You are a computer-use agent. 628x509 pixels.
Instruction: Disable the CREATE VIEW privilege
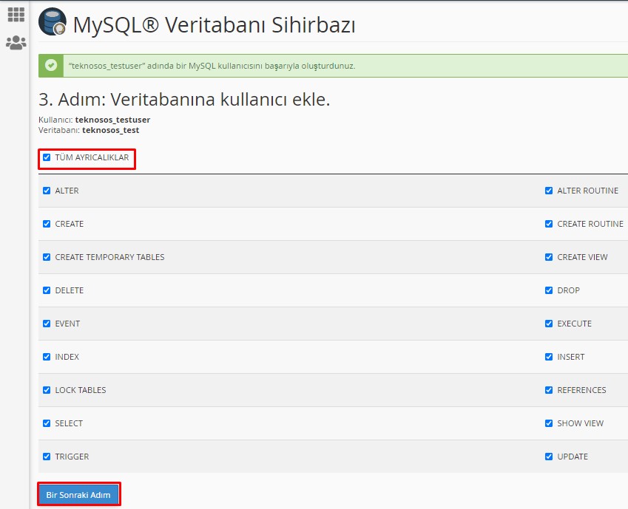549,257
